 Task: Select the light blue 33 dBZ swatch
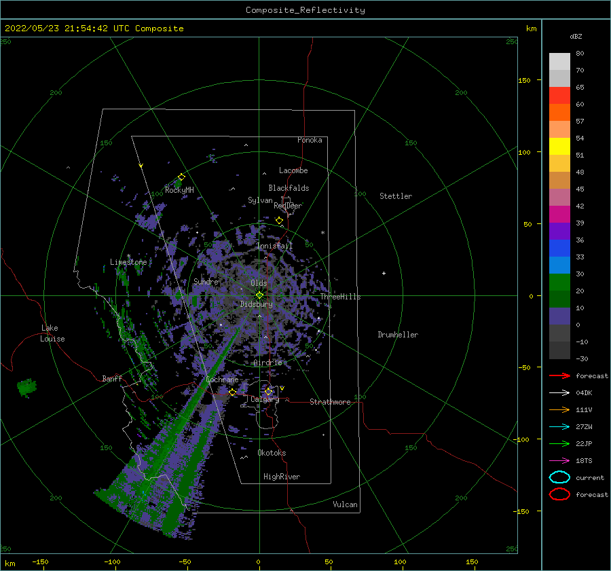559,265
